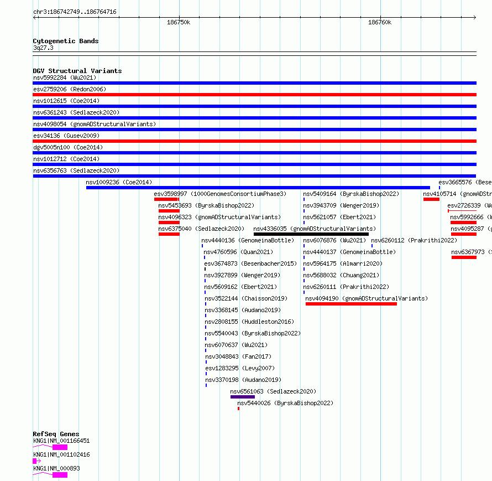492x481 pixels.
Task: Click the esv3665576 label near right edge
Action: [465, 182]
